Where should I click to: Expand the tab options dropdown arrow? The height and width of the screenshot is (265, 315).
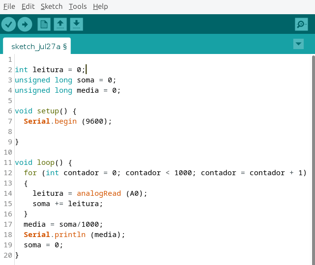coord(298,44)
